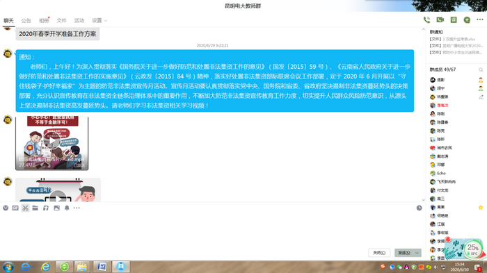
Task: Select member Echo in the list
Action: click(438, 173)
